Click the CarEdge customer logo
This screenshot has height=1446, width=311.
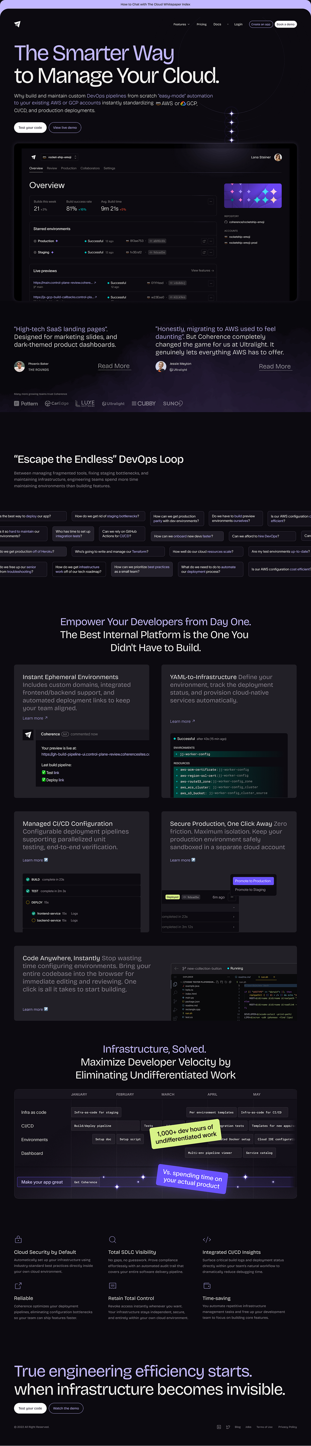tap(56, 404)
